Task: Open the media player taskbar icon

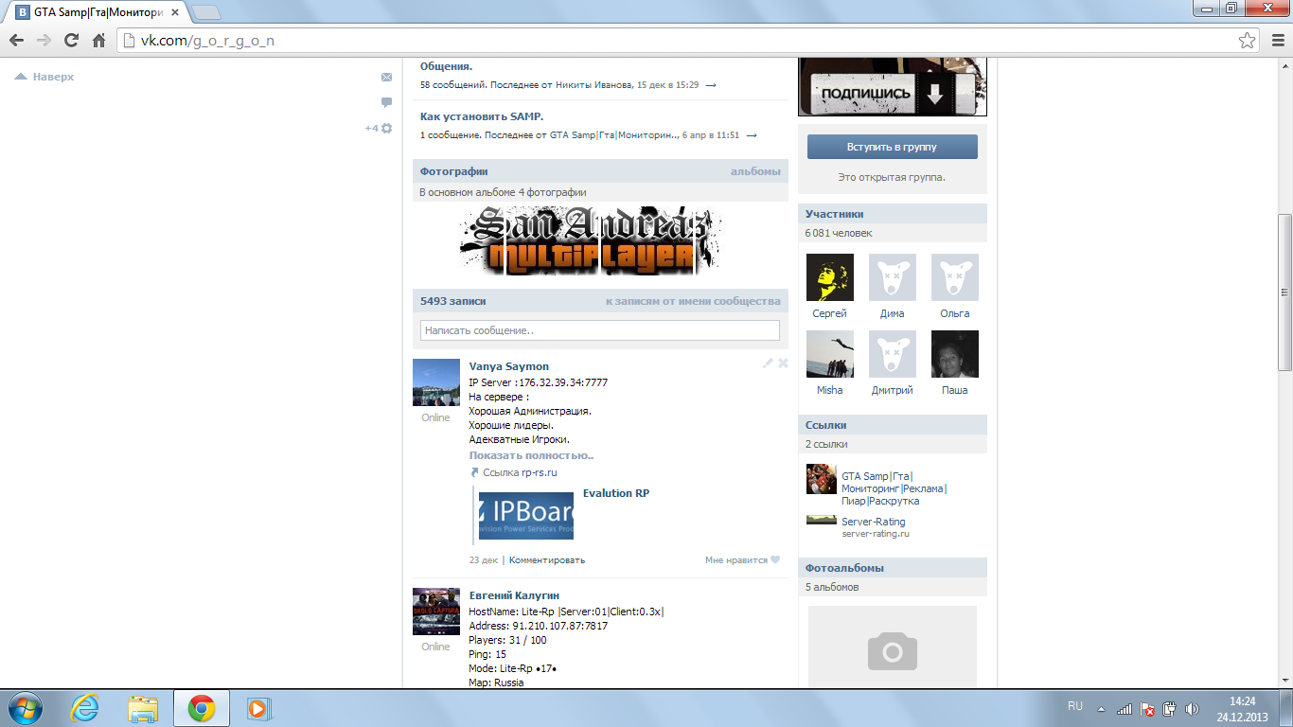Action: click(x=258, y=708)
